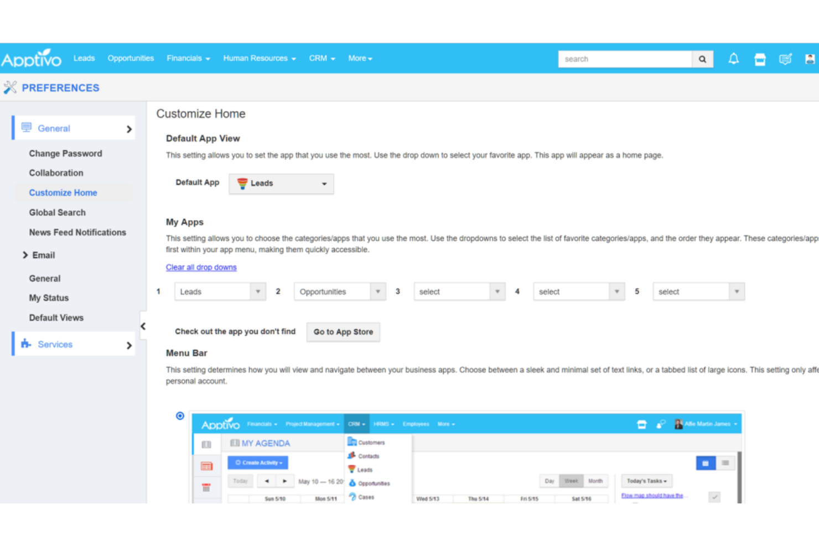Click the Apptivo leaf logo
This screenshot has width=819, height=546.
(32, 58)
